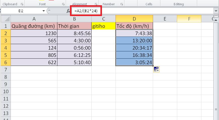Select cell containing 20:34:17
Image resolution: width=219 pixels, height=120 pixels.
tap(134, 48)
